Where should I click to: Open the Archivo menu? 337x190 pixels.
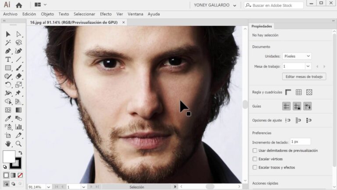(x=10, y=14)
